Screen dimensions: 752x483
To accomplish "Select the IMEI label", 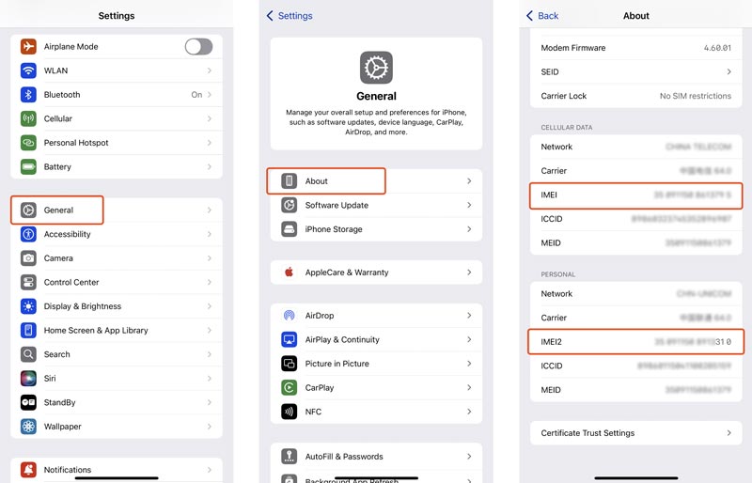I will click(549, 195).
